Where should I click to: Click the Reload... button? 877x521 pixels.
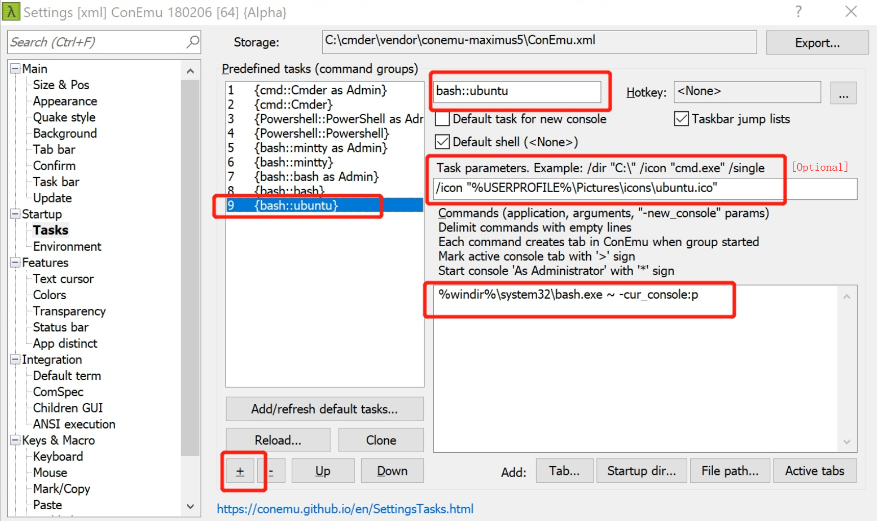(x=278, y=440)
